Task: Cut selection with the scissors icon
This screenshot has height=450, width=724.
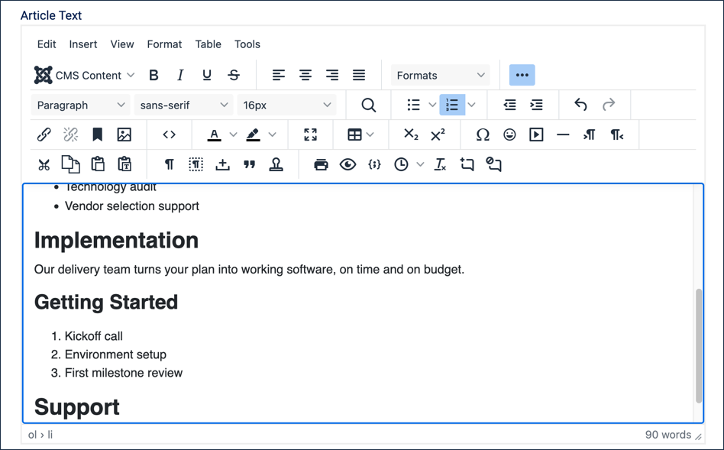Action: click(44, 164)
